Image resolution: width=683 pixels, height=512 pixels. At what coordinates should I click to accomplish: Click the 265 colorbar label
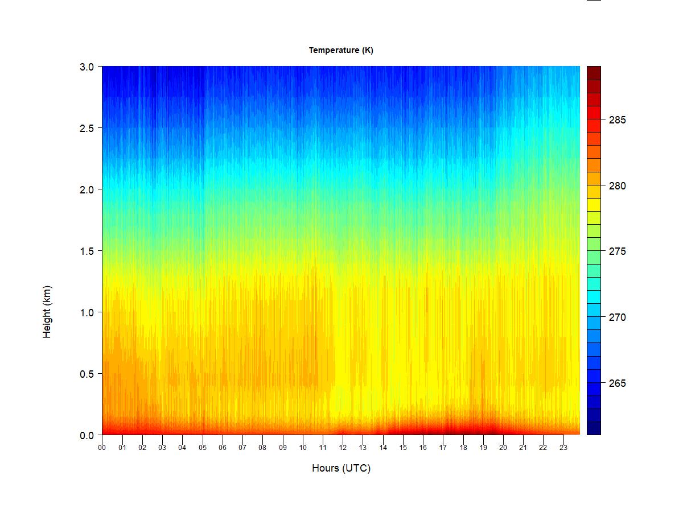pos(618,383)
